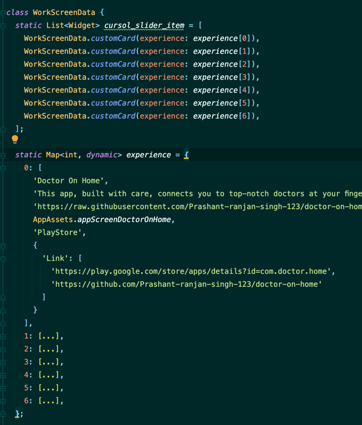Click the gutter plus icon beside line 1:

click(x=2, y=337)
